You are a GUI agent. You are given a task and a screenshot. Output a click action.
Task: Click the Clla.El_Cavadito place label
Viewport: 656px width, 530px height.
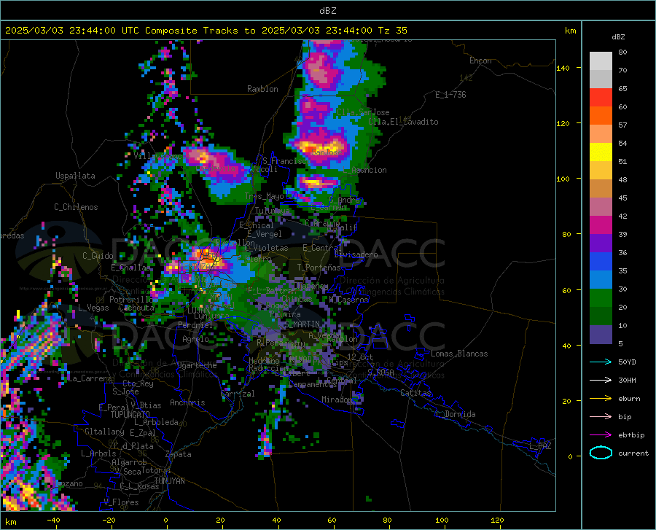[x=403, y=122]
